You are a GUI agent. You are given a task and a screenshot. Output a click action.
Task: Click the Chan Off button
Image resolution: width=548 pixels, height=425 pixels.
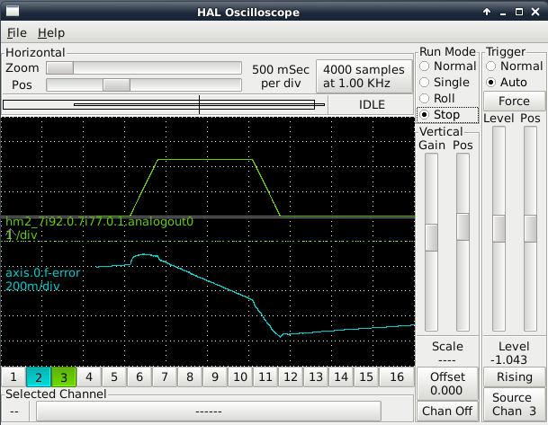coord(447,411)
